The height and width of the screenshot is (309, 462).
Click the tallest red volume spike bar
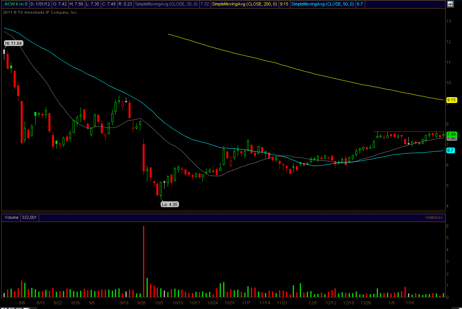[144, 261]
